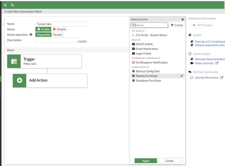This screenshot has width=225, height=166.
Task: Click the Reboot FortiGate gear icon
Action: click(133, 76)
